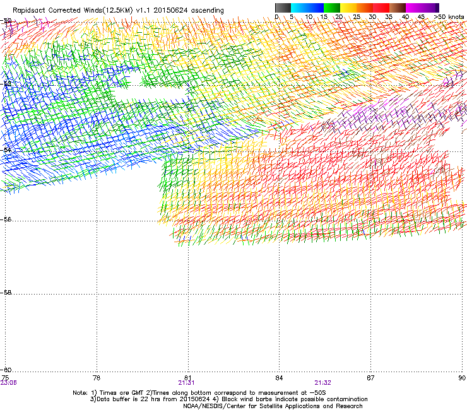Click the orange 25-30 knots legend segment
Viewport: 467px width, 410px height.
pos(365,8)
